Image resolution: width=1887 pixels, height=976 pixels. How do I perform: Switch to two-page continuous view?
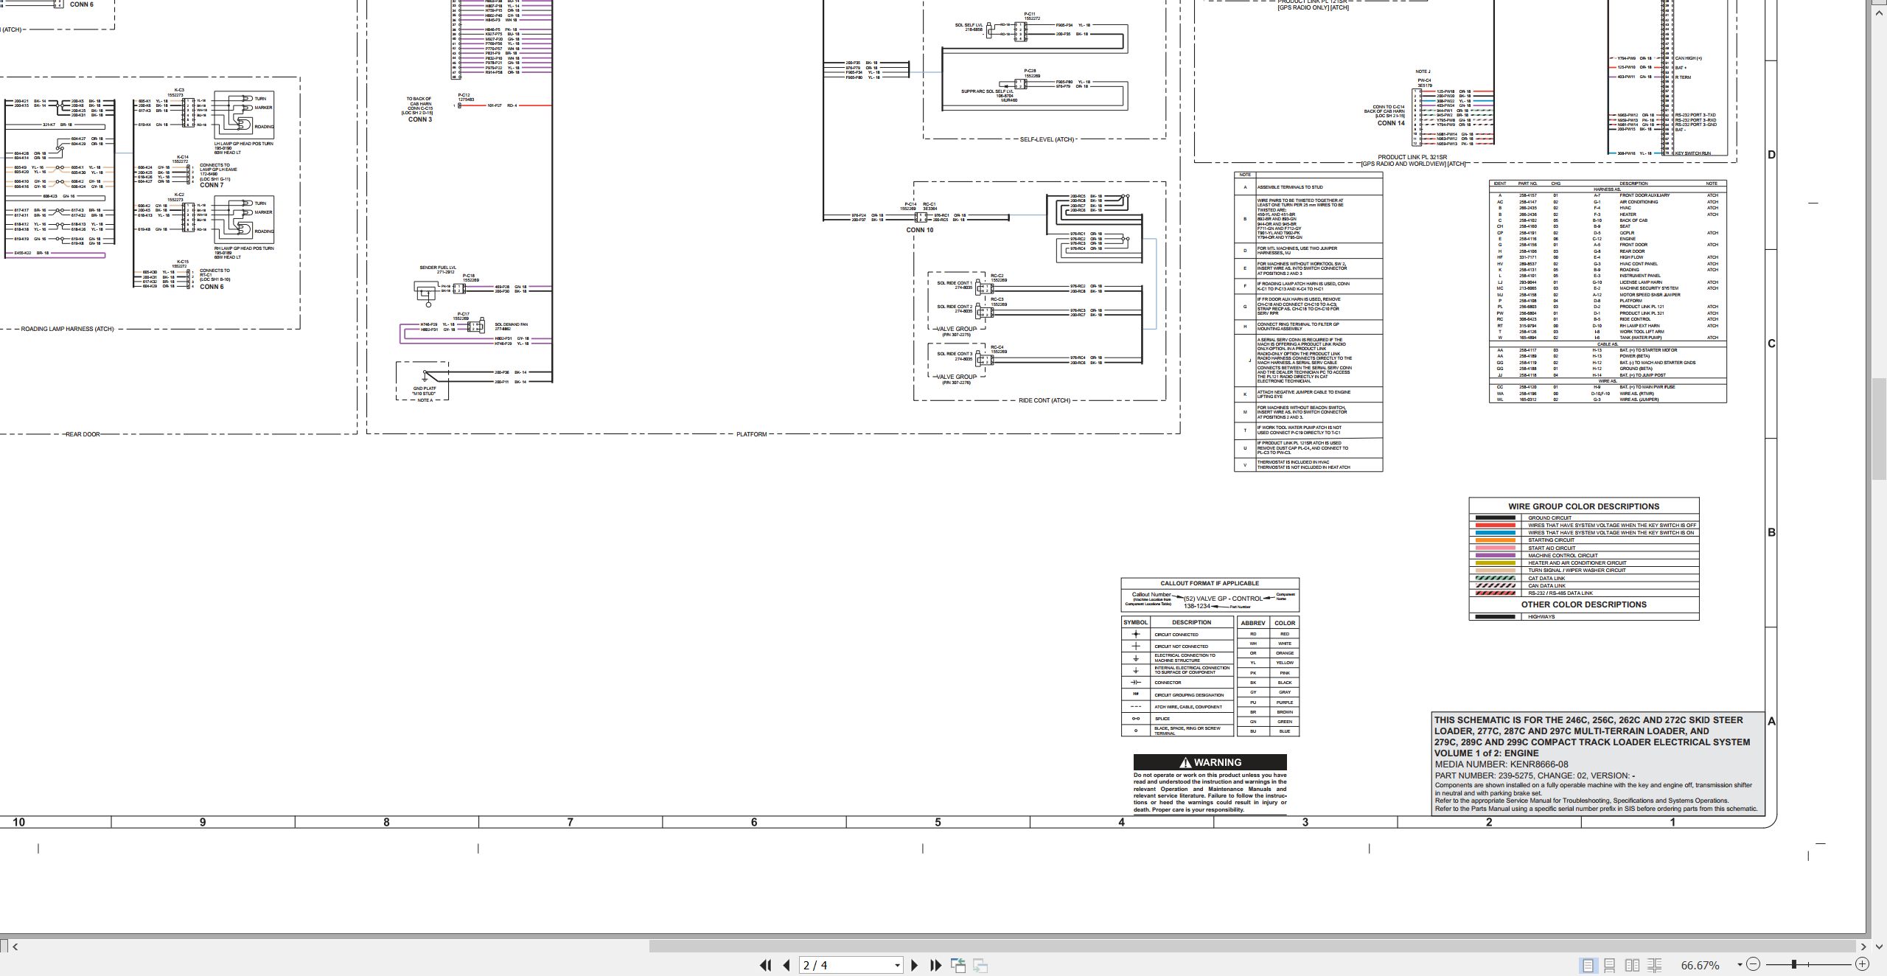[x=1655, y=965]
